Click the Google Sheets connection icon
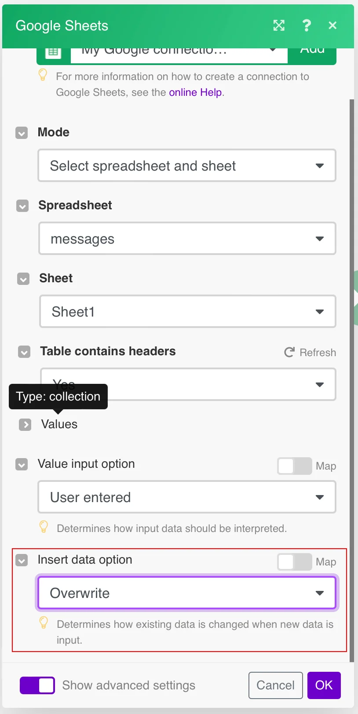The image size is (358, 714). (53, 53)
